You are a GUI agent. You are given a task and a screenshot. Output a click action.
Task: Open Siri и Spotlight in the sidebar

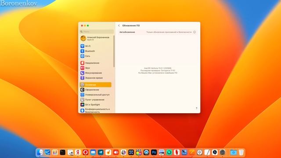coord(96,104)
